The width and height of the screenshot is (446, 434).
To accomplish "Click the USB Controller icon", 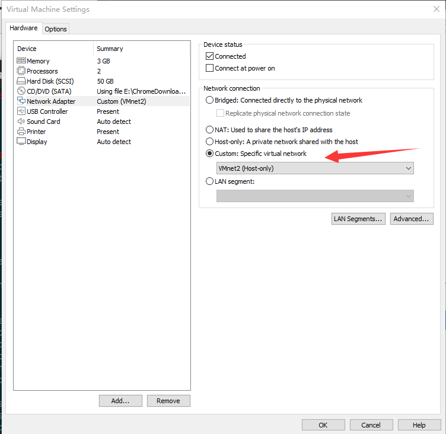I will 21,111.
